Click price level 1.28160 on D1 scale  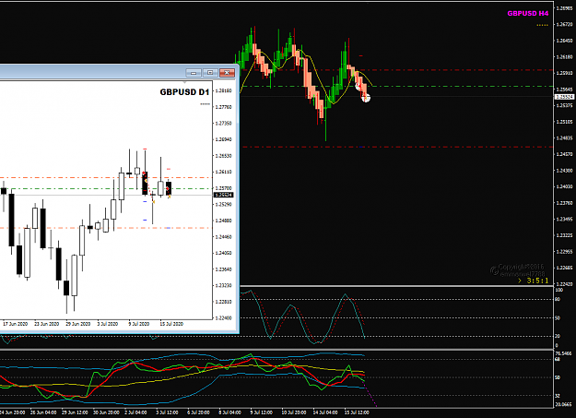point(223,90)
